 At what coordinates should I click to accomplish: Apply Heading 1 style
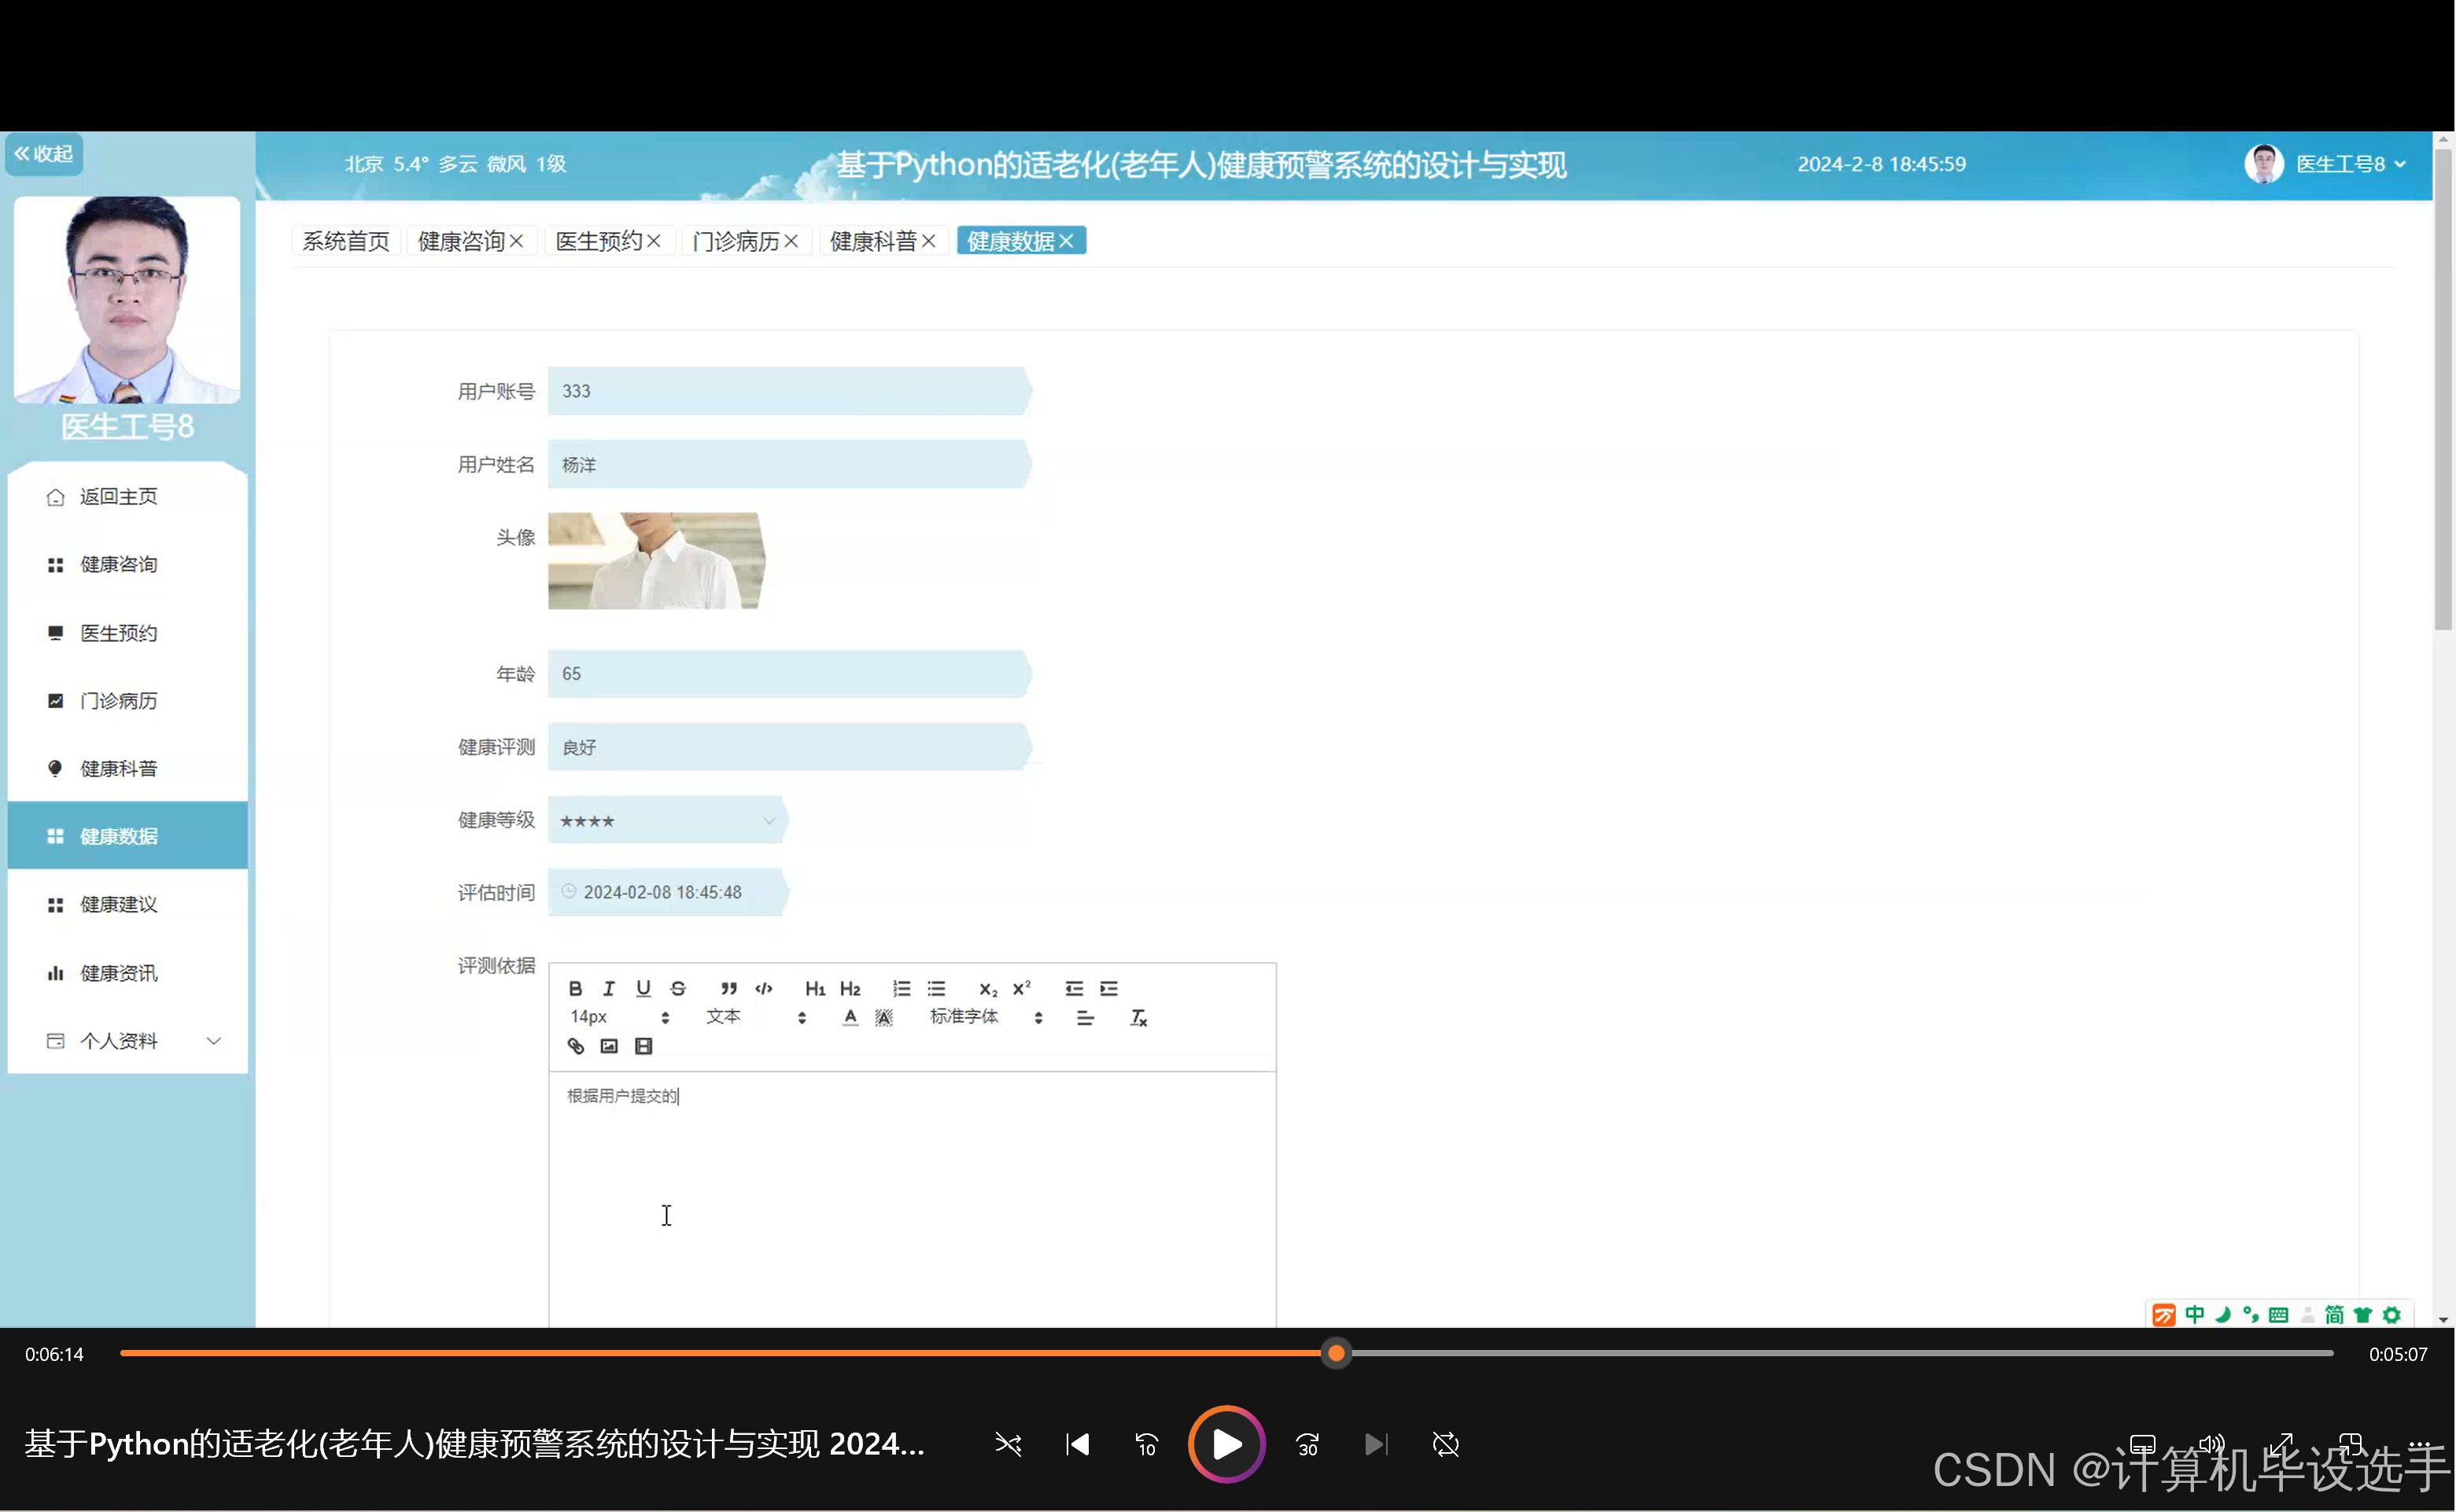coord(815,988)
